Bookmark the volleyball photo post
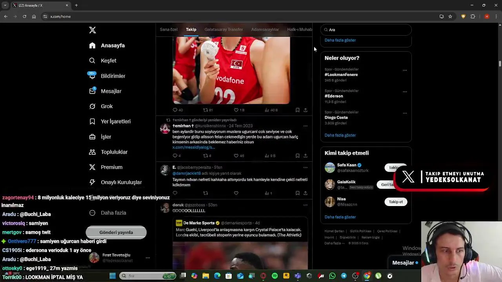This screenshot has width=502, height=282. click(x=297, y=110)
